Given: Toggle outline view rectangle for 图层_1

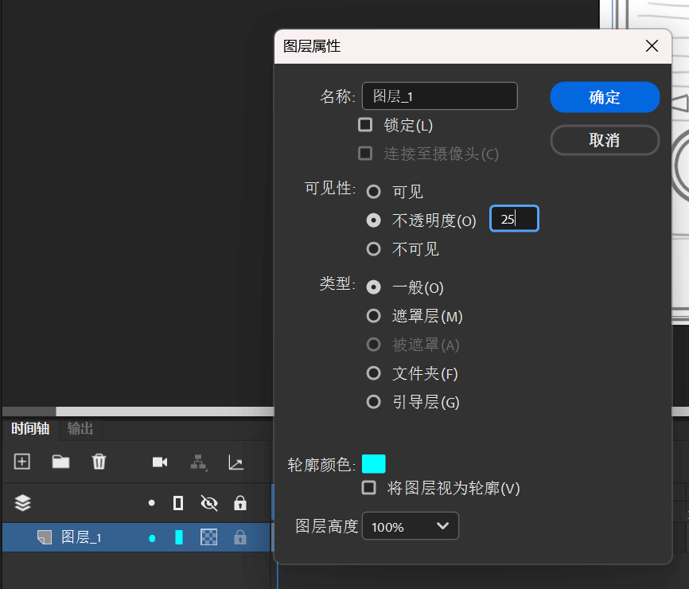Looking at the screenshot, I should click(179, 537).
